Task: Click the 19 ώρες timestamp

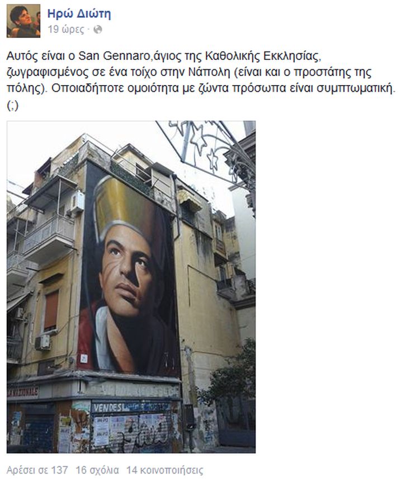Action: [66, 30]
